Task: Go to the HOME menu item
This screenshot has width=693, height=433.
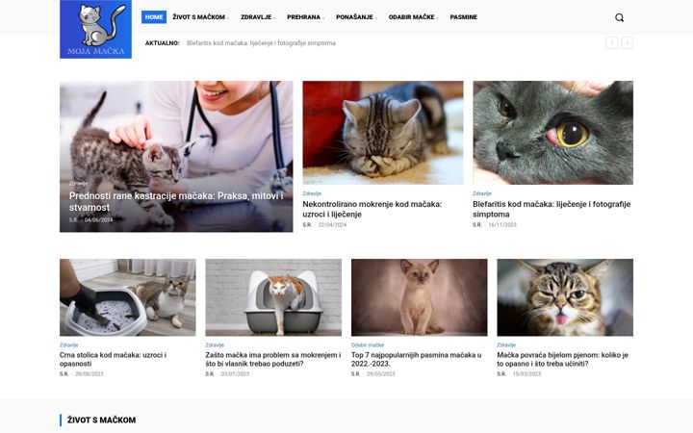Action: click(154, 16)
